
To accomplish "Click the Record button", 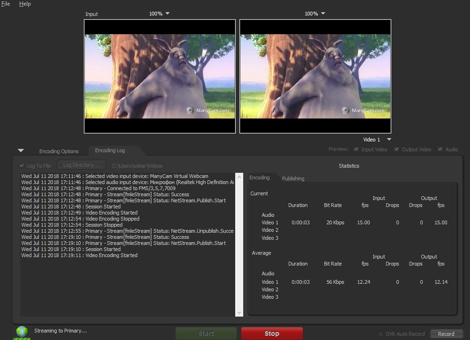I will coord(446,334).
